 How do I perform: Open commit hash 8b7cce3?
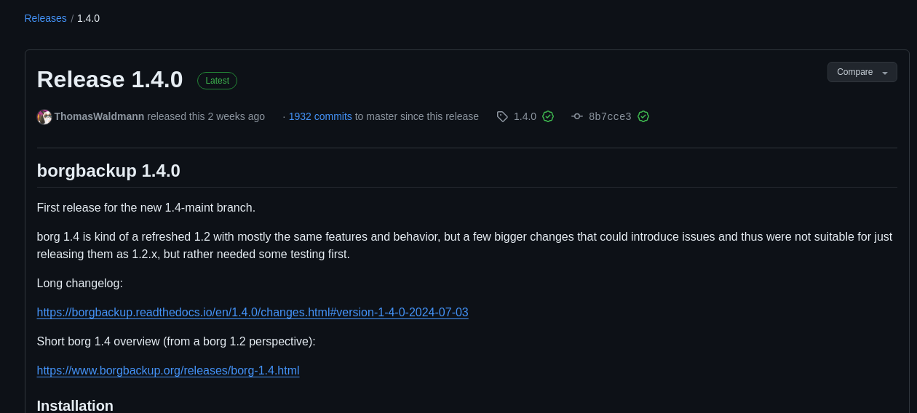tap(610, 116)
